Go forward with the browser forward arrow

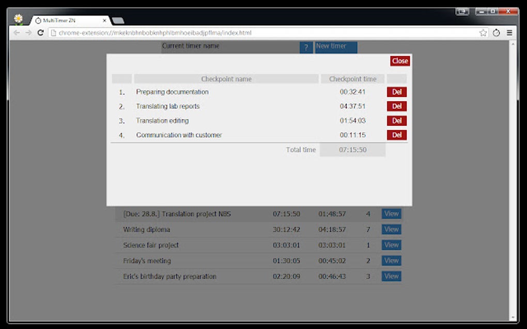[x=28, y=32]
